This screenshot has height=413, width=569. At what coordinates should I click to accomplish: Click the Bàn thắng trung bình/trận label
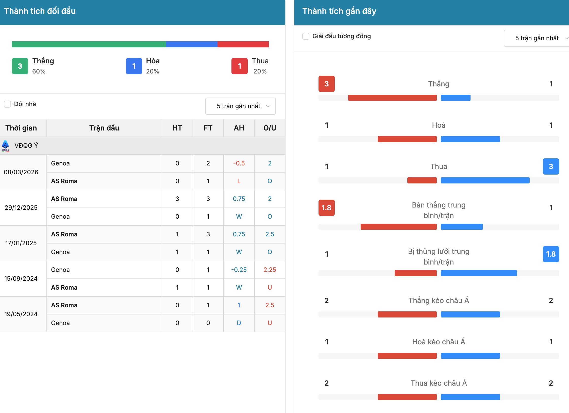click(439, 210)
